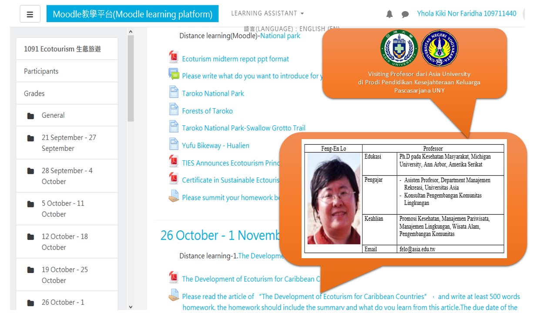Click PDF icon beside Development of Ecoturism Caribbean
Image resolution: width=557 pixels, height=313 pixels.
[x=174, y=278]
